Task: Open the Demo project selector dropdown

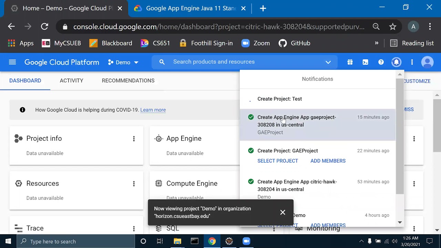Action: [x=123, y=62]
